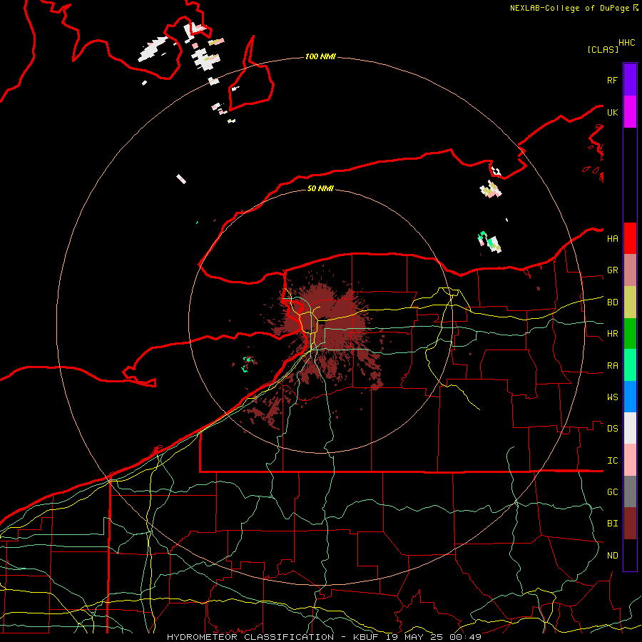
Task: Click the HR legend label
Action: click(612, 334)
